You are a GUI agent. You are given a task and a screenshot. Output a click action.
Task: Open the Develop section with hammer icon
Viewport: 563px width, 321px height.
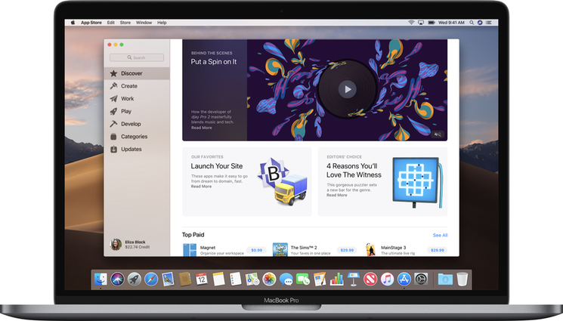pos(130,124)
